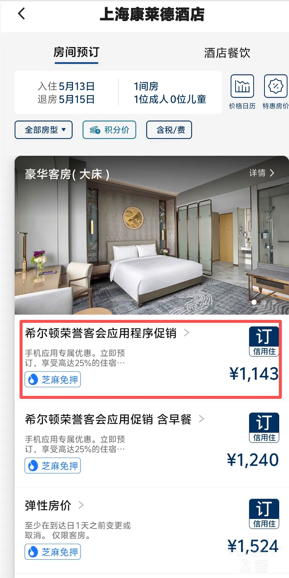
Task: Toggle the 含税/费 tax-inclusive filter
Action: coord(169,130)
